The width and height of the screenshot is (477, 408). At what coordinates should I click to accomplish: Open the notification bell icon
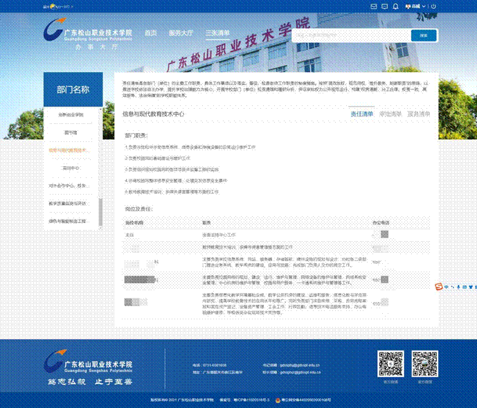(x=395, y=6)
